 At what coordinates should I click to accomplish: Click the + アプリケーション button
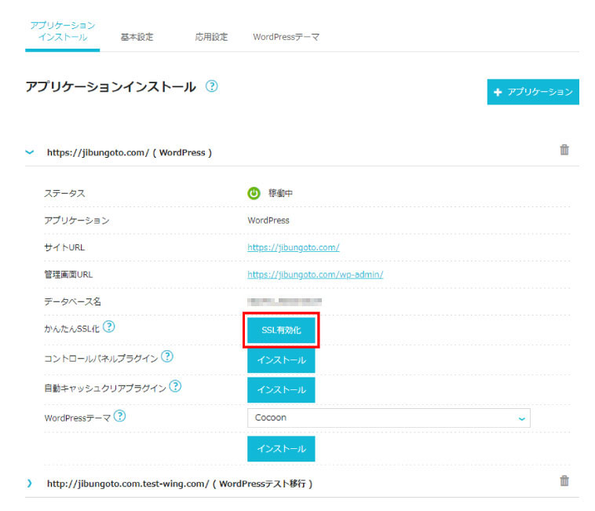[532, 92]
